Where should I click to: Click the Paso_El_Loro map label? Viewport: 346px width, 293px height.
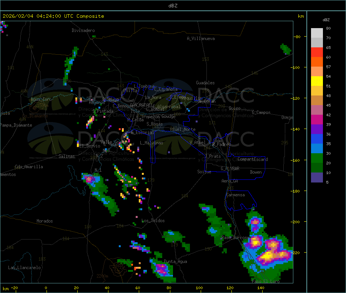click(266, 281)
